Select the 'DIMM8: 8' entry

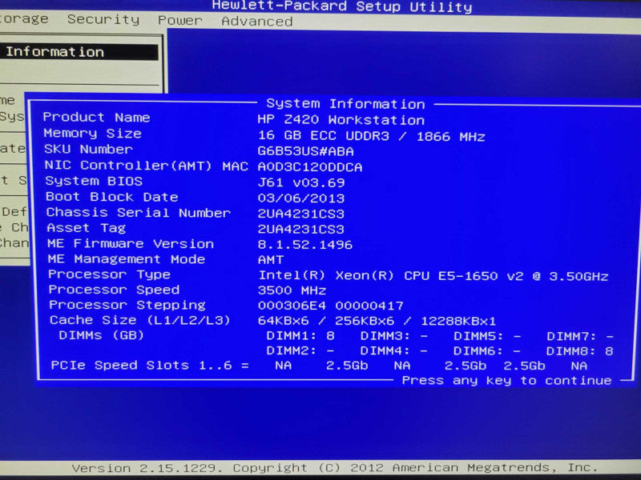tap(580, 351)
